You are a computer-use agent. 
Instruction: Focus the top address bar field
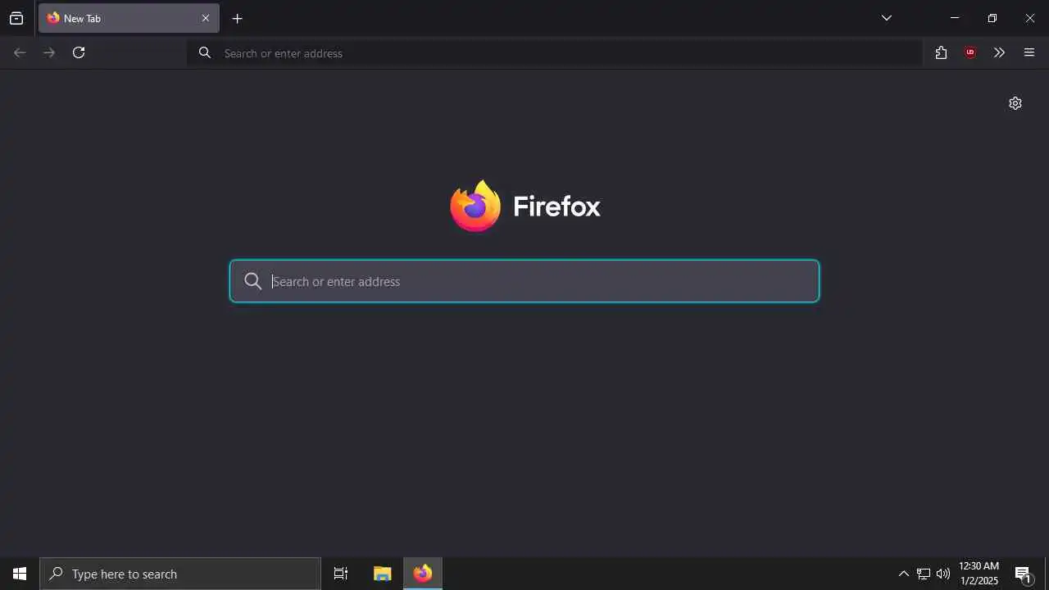(x=555, y=53)
